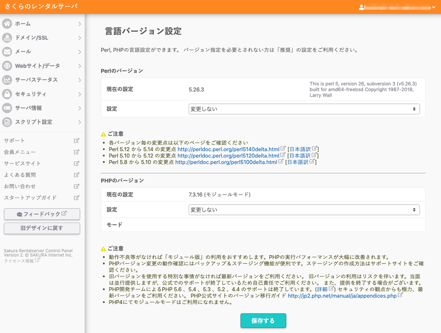Click the Domain/SSL icon in sidebar
The height and width of the screenshot is (333, 441).
point(7,38)
